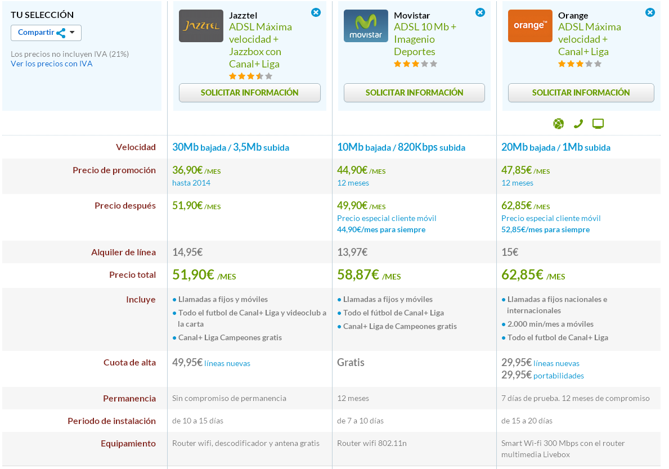Open Jazztel ADSL Máxima velocidad + Jazzbox link

tap(261, 45)
